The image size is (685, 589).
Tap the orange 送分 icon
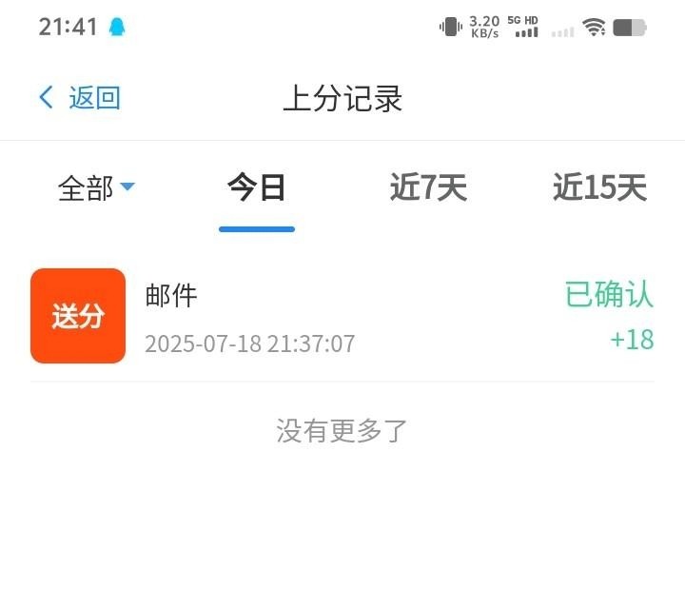(78, 316)
